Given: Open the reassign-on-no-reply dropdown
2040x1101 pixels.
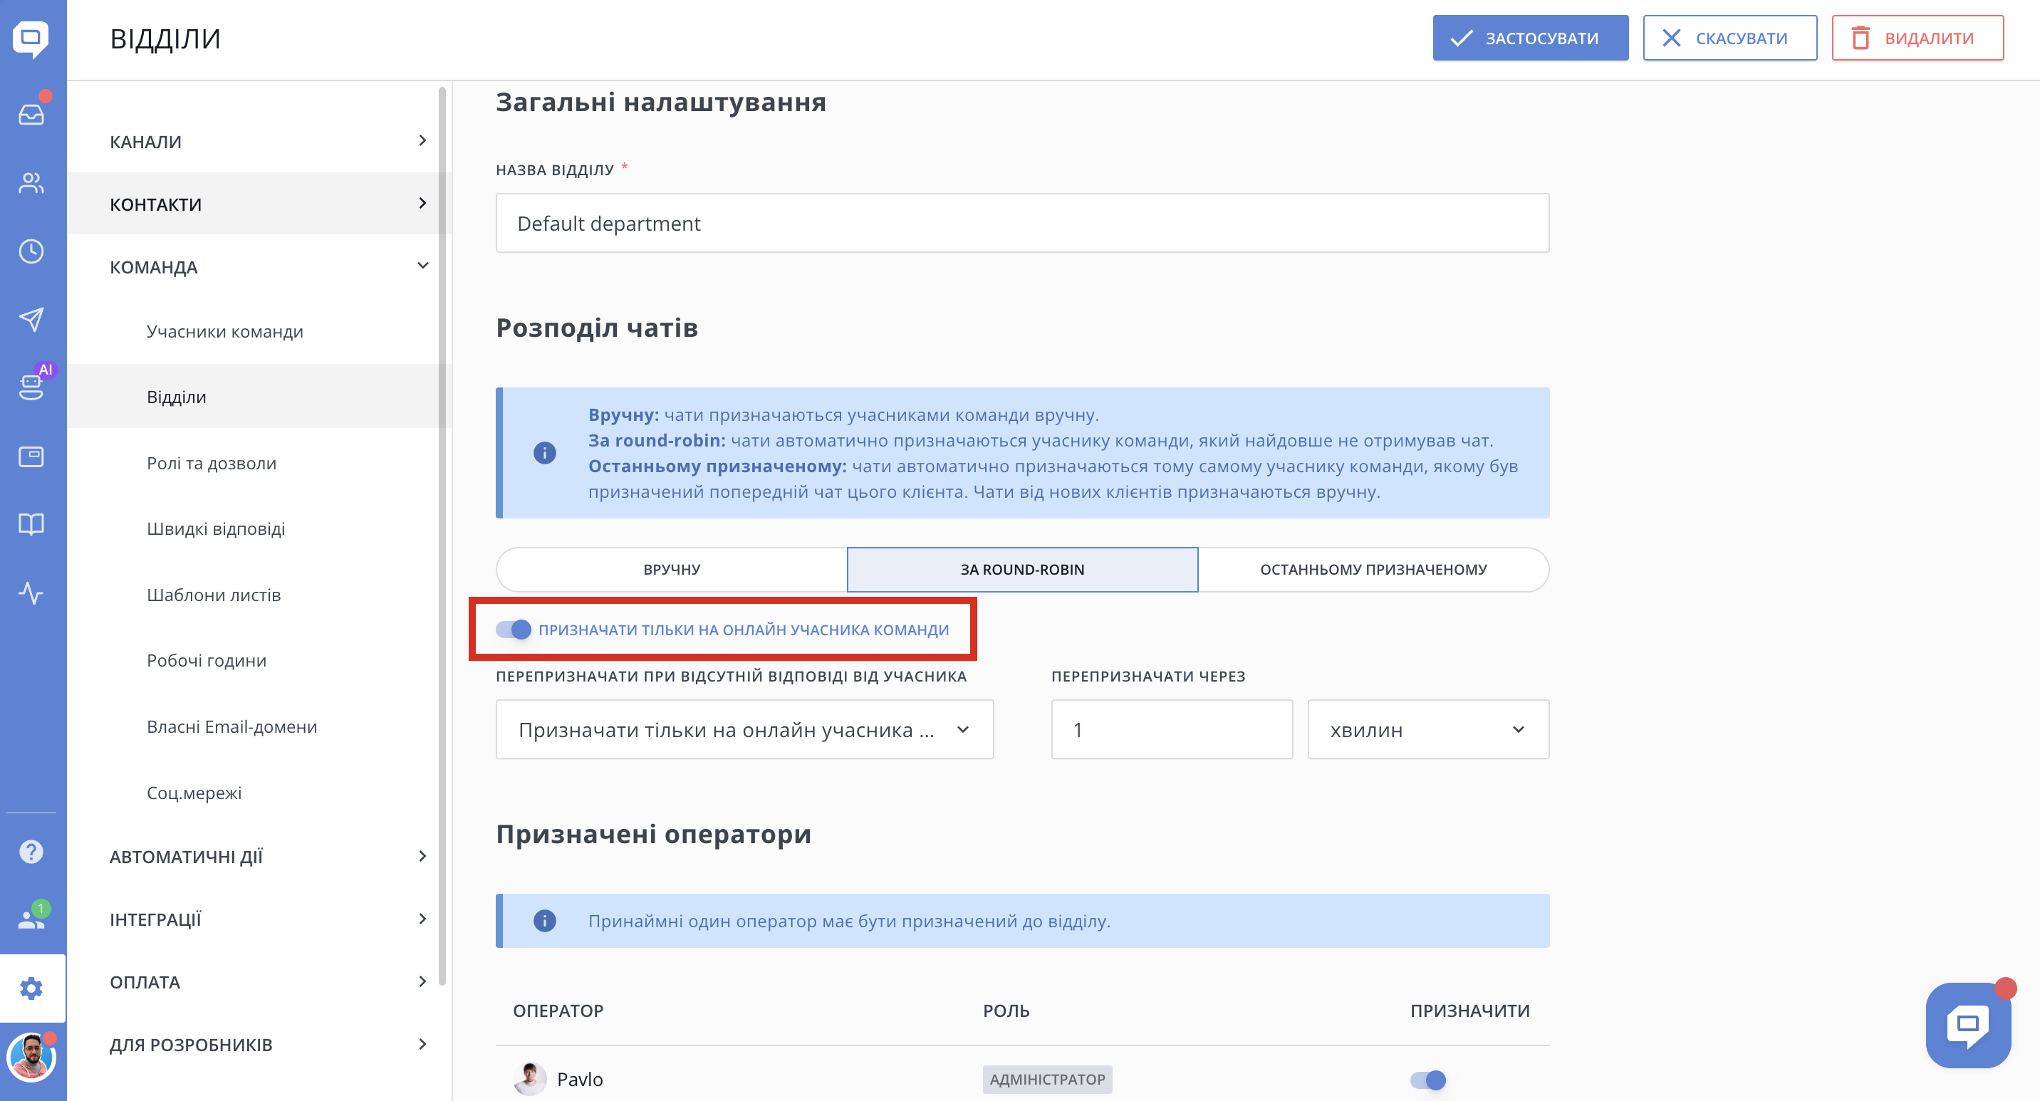Looking at the screenshot, I should [x=744, y=730].
